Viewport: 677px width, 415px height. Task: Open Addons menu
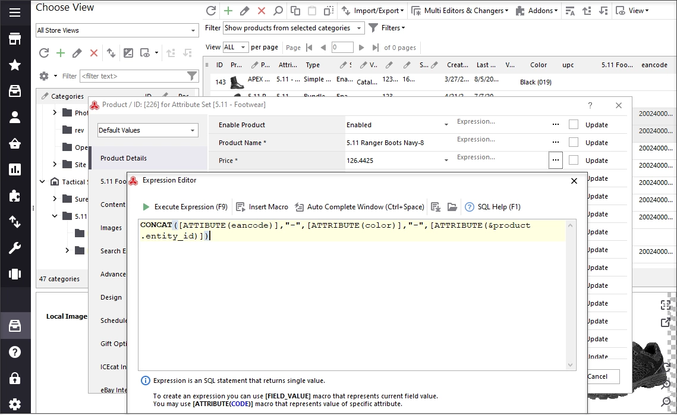[x=537, y=11]
